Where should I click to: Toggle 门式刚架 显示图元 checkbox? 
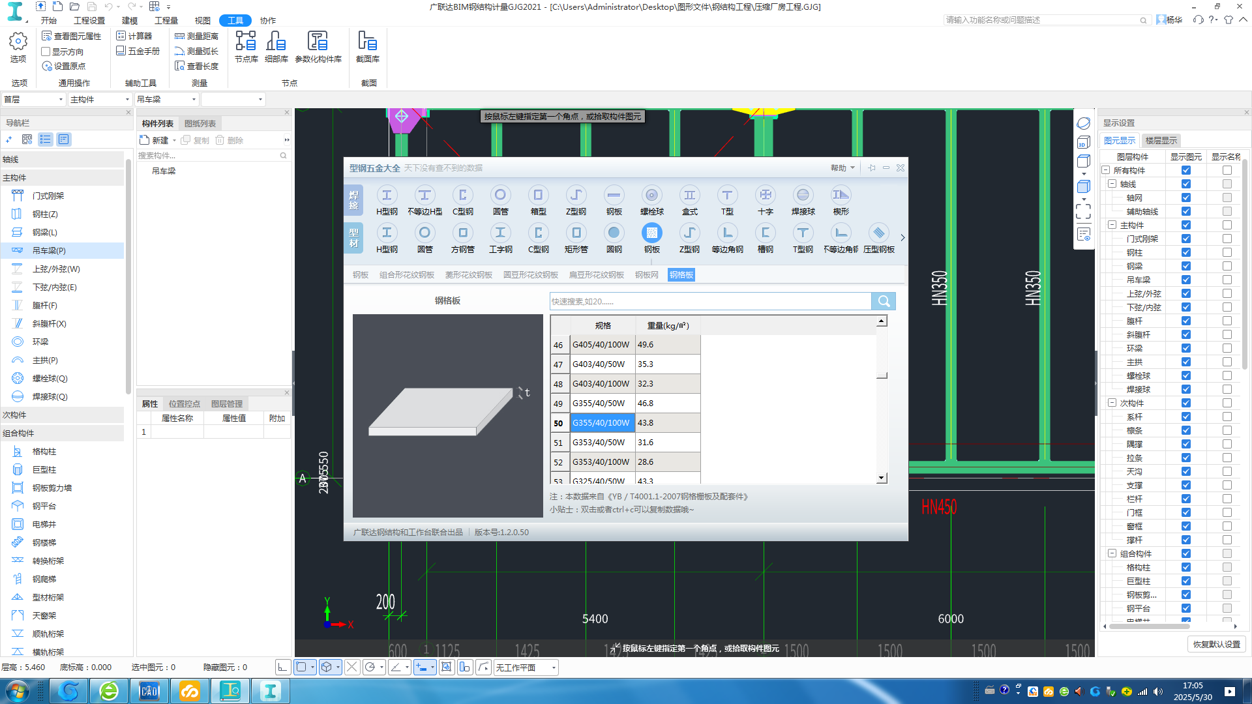point(1185,239)
